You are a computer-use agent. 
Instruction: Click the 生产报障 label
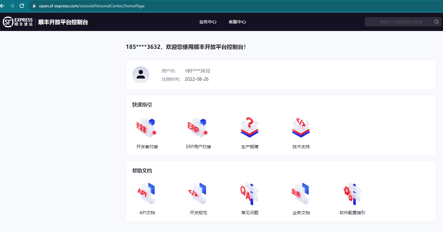tap(250, 147)
